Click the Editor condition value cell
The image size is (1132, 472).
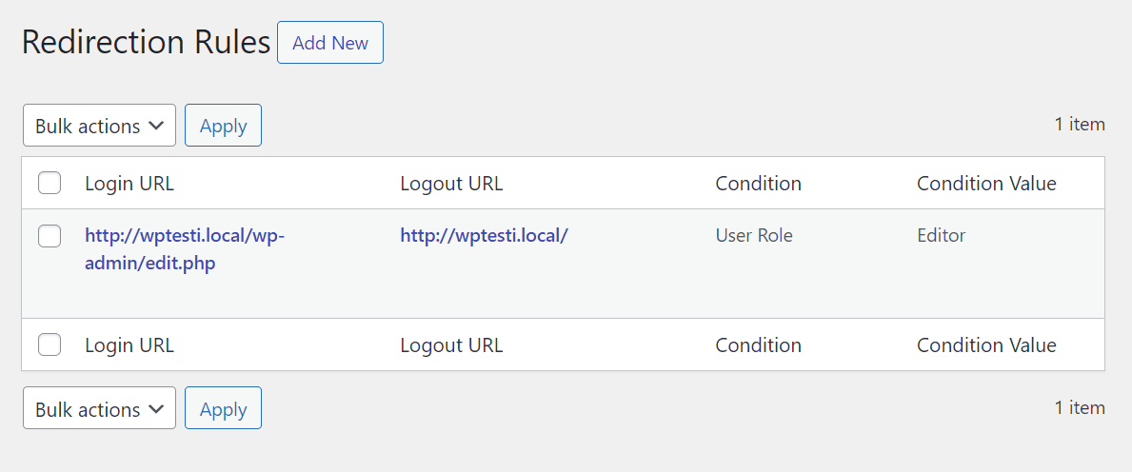pyautogui.click(x=941, y=235)
